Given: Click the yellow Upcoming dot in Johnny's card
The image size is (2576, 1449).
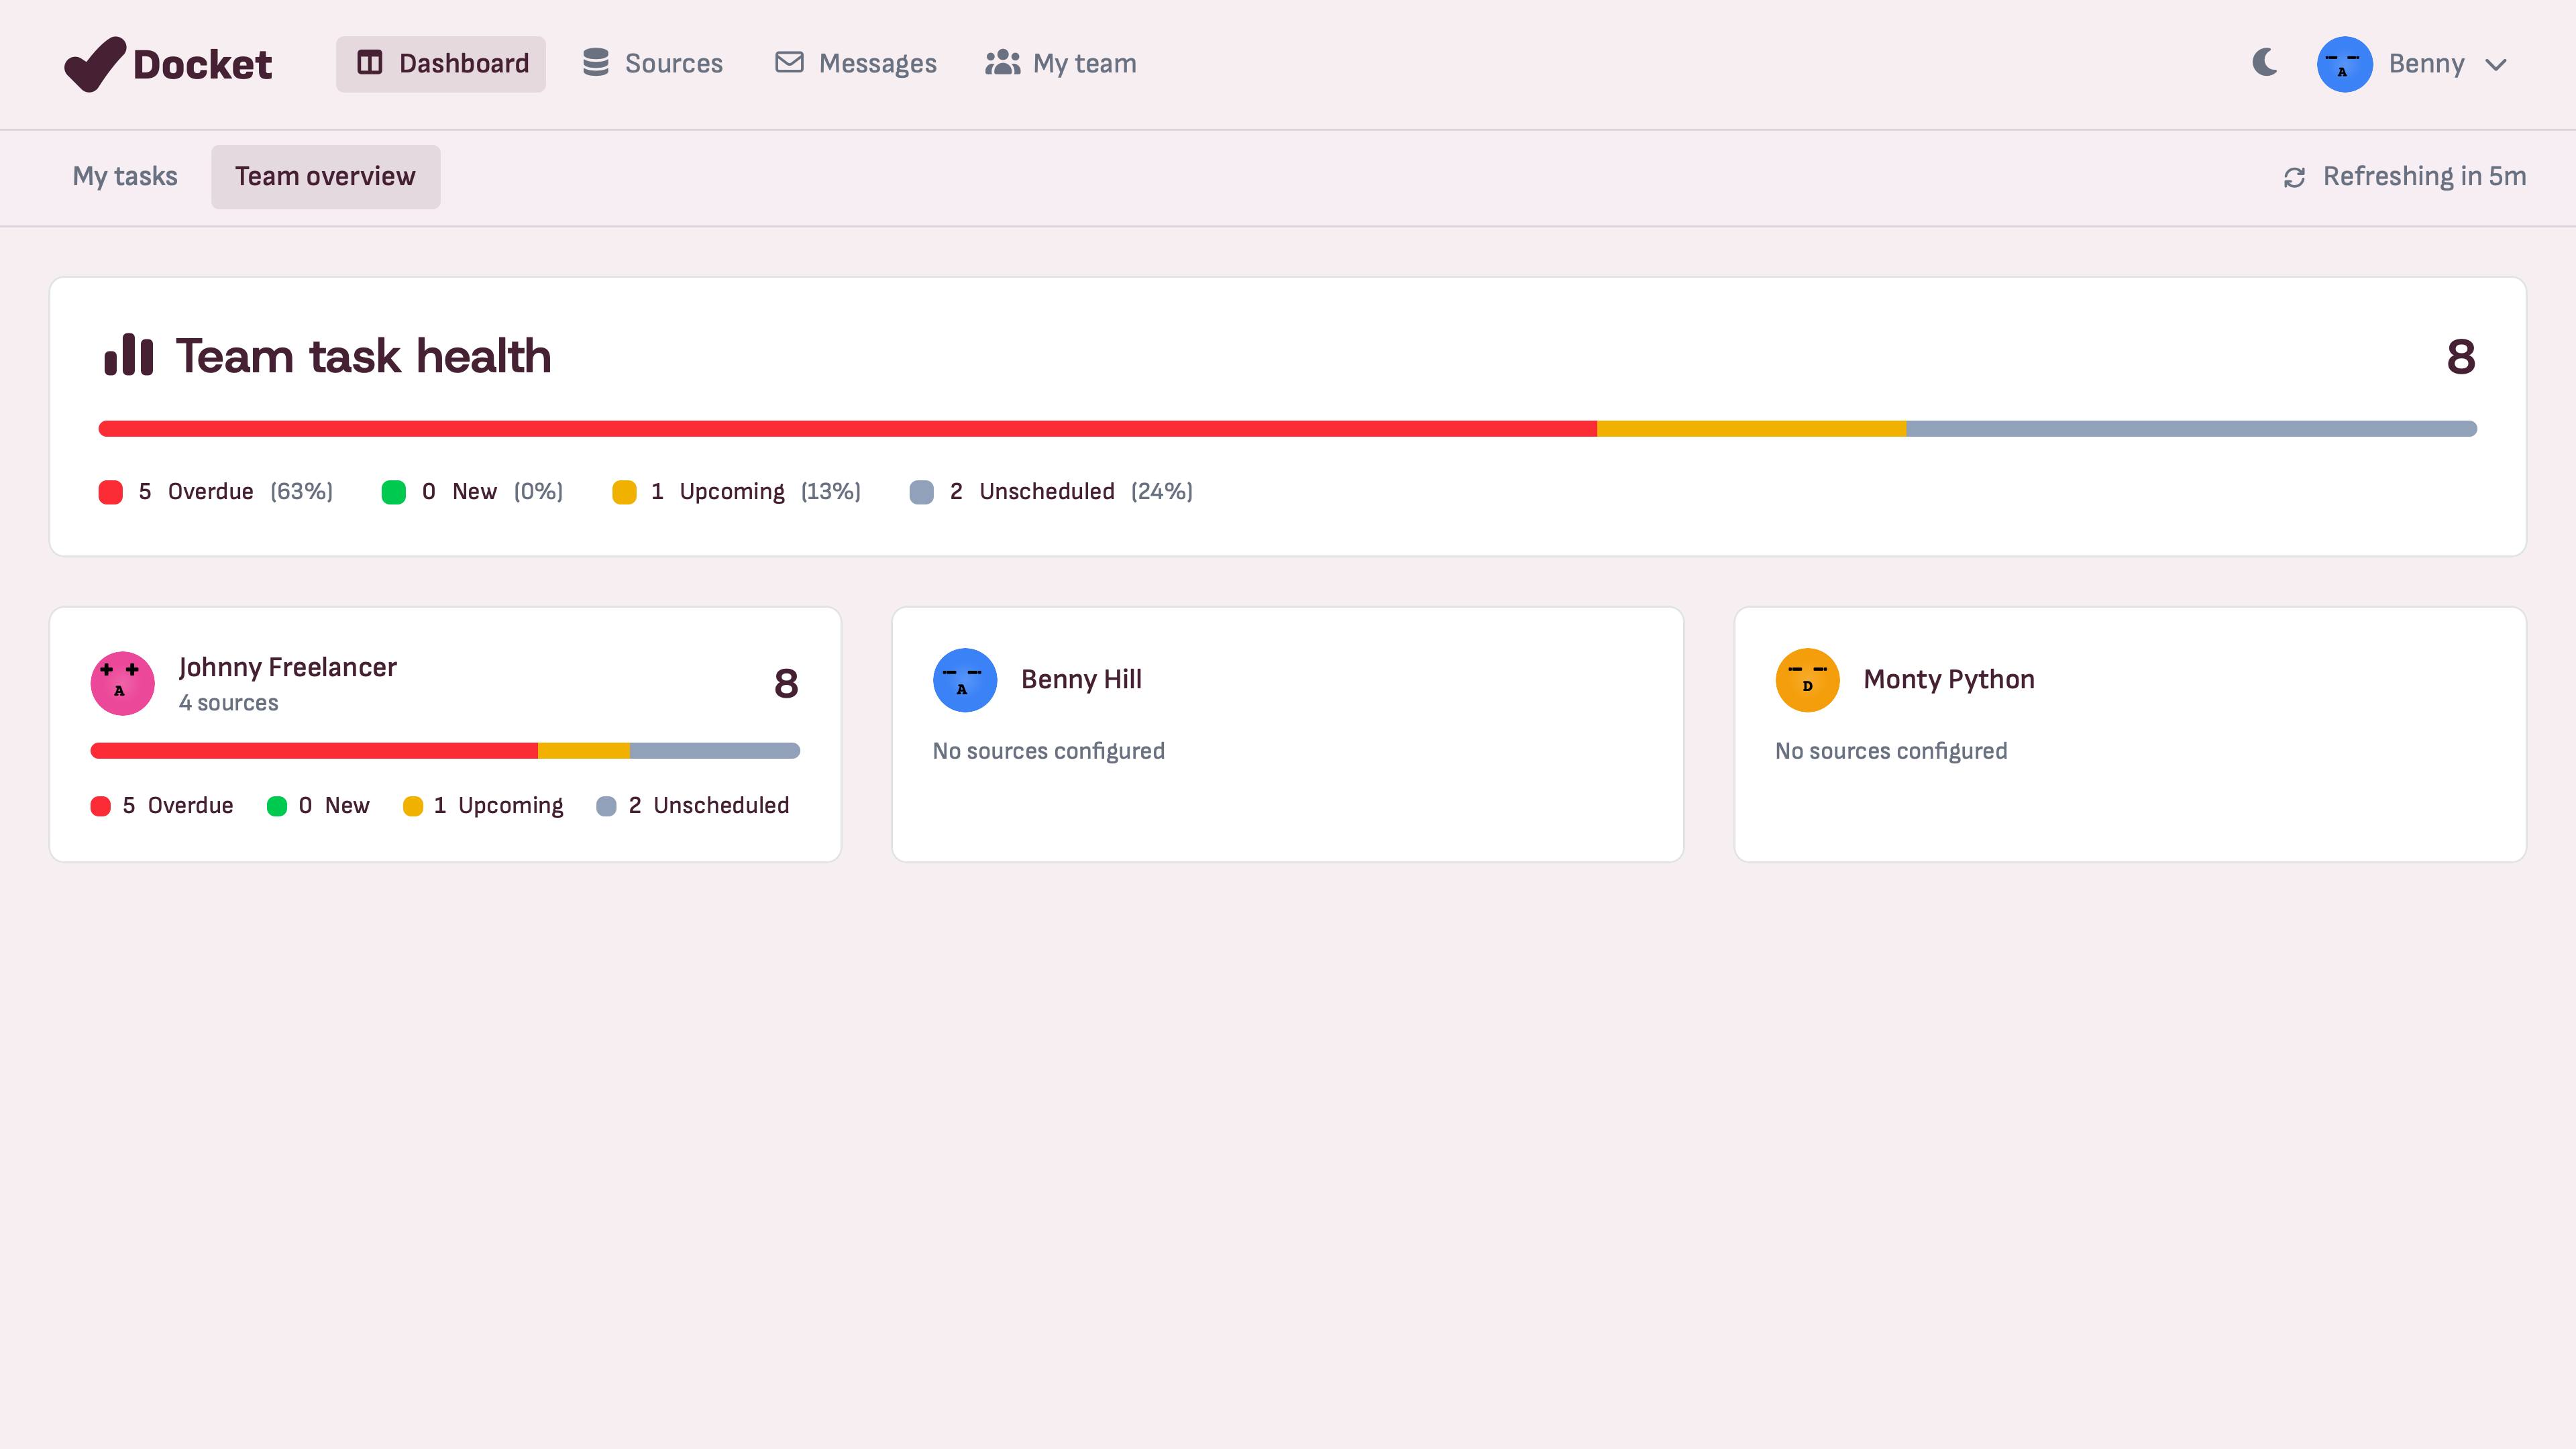Looking at the screenshot, I should click(413, 807).
